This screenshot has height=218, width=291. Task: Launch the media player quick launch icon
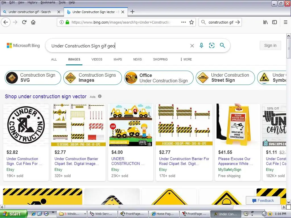pos(46,214)
